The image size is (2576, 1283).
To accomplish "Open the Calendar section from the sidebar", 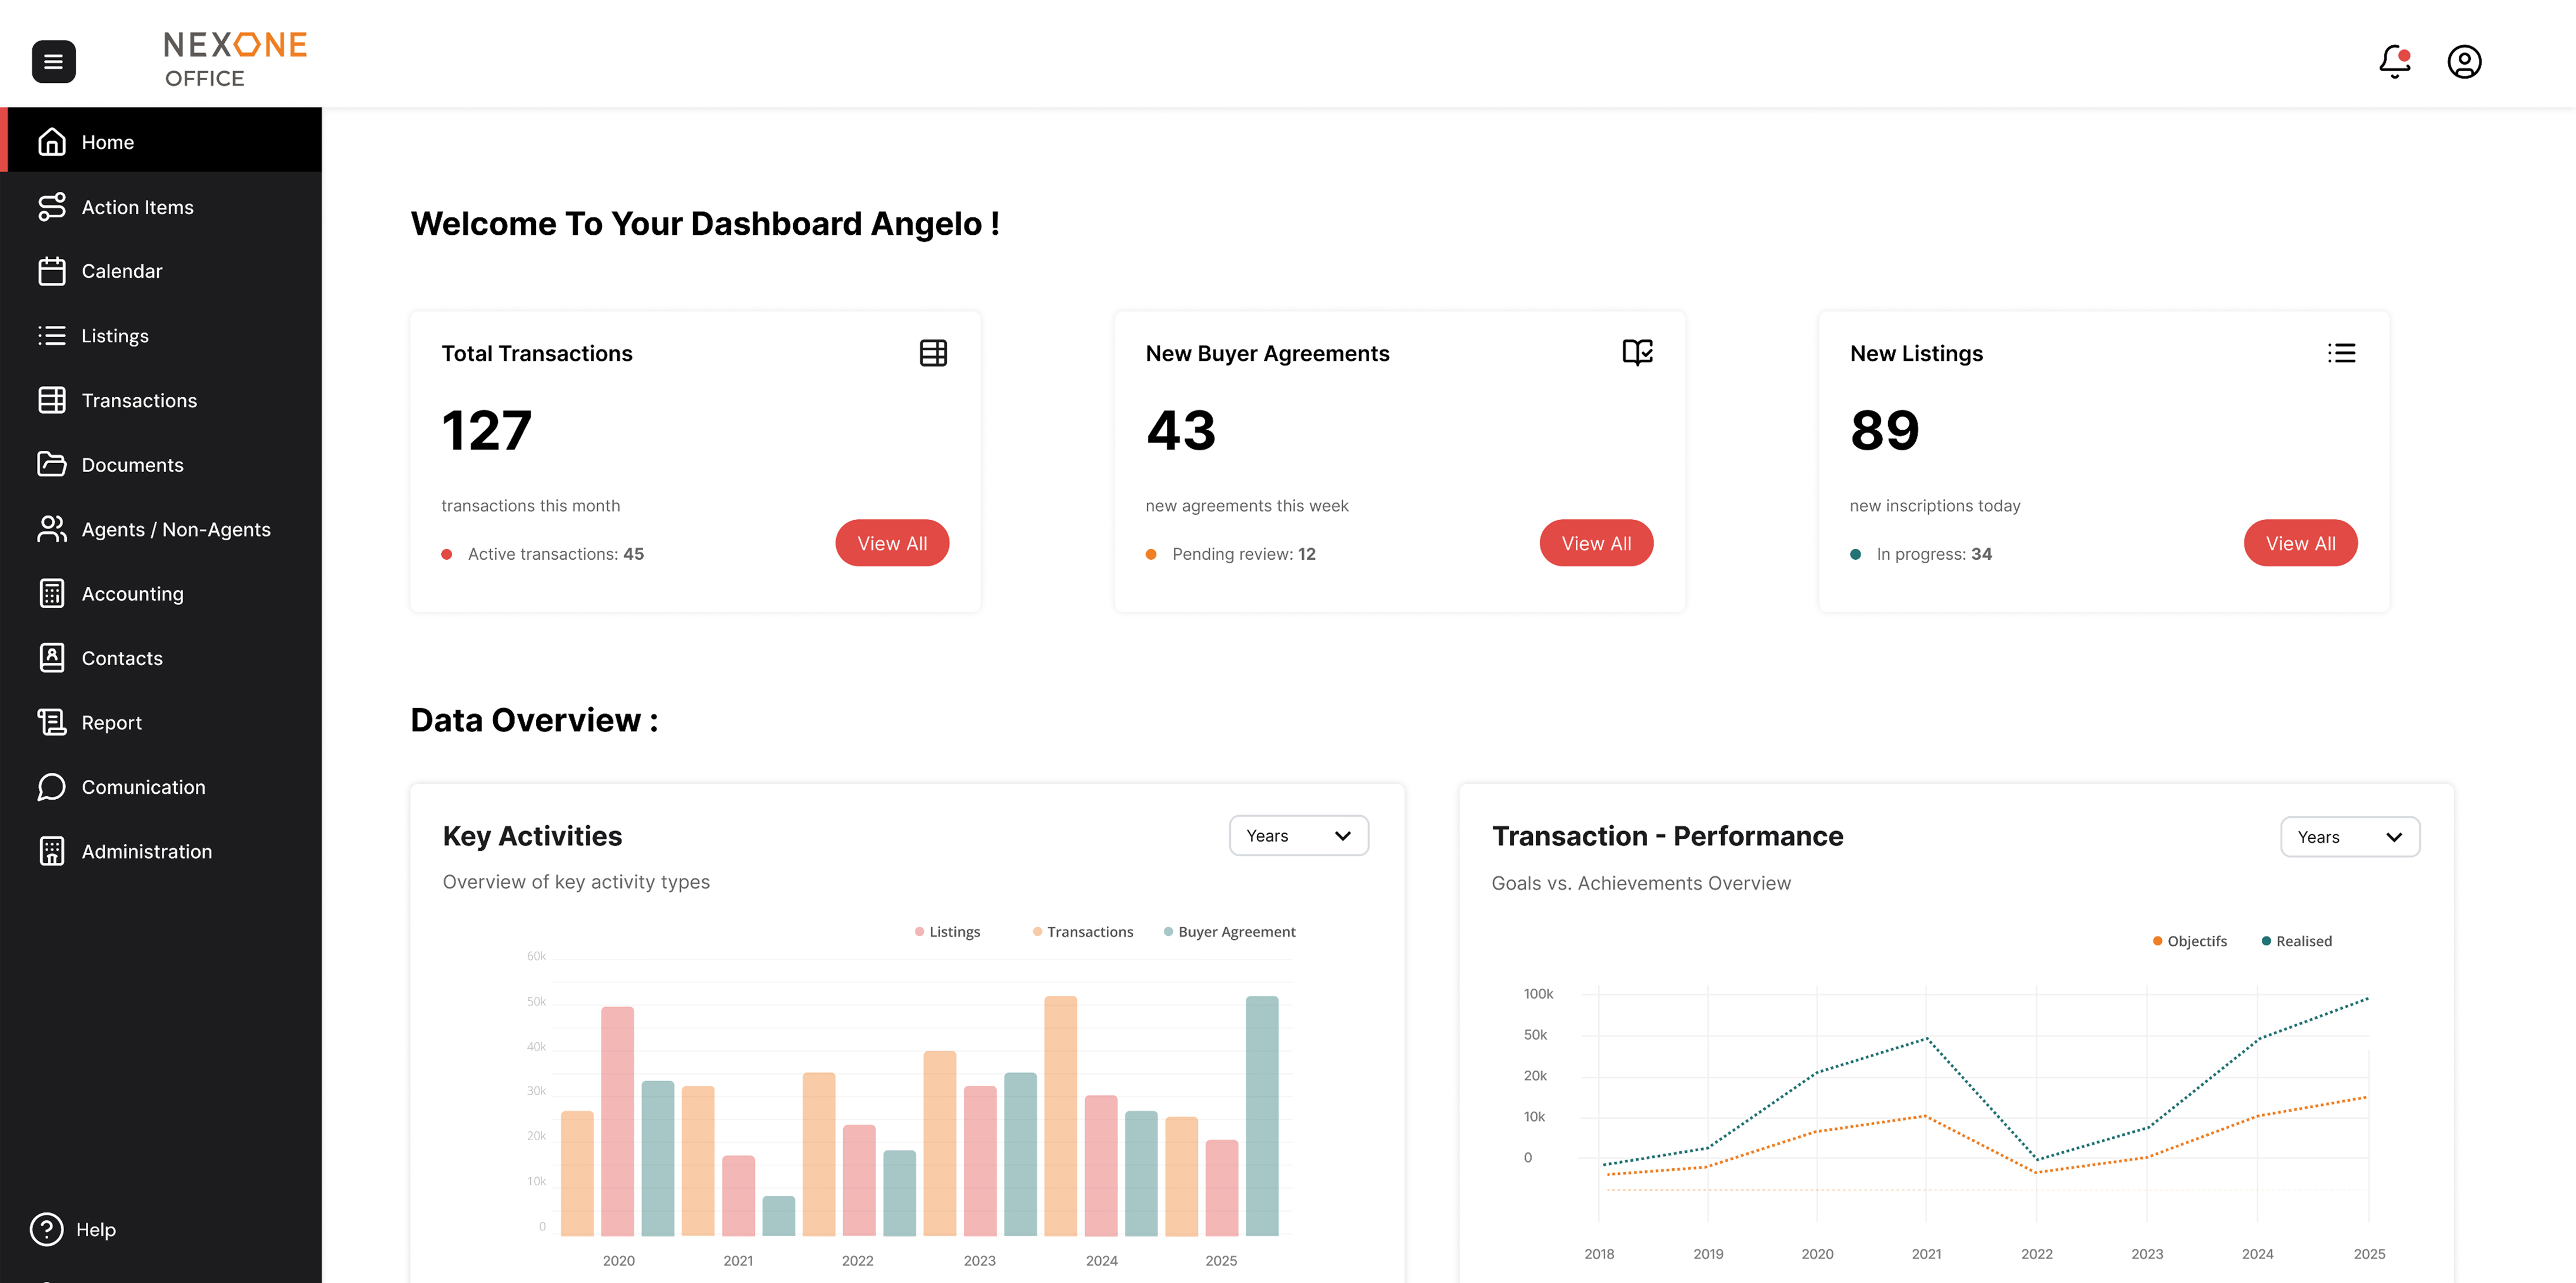I will 121,270.
